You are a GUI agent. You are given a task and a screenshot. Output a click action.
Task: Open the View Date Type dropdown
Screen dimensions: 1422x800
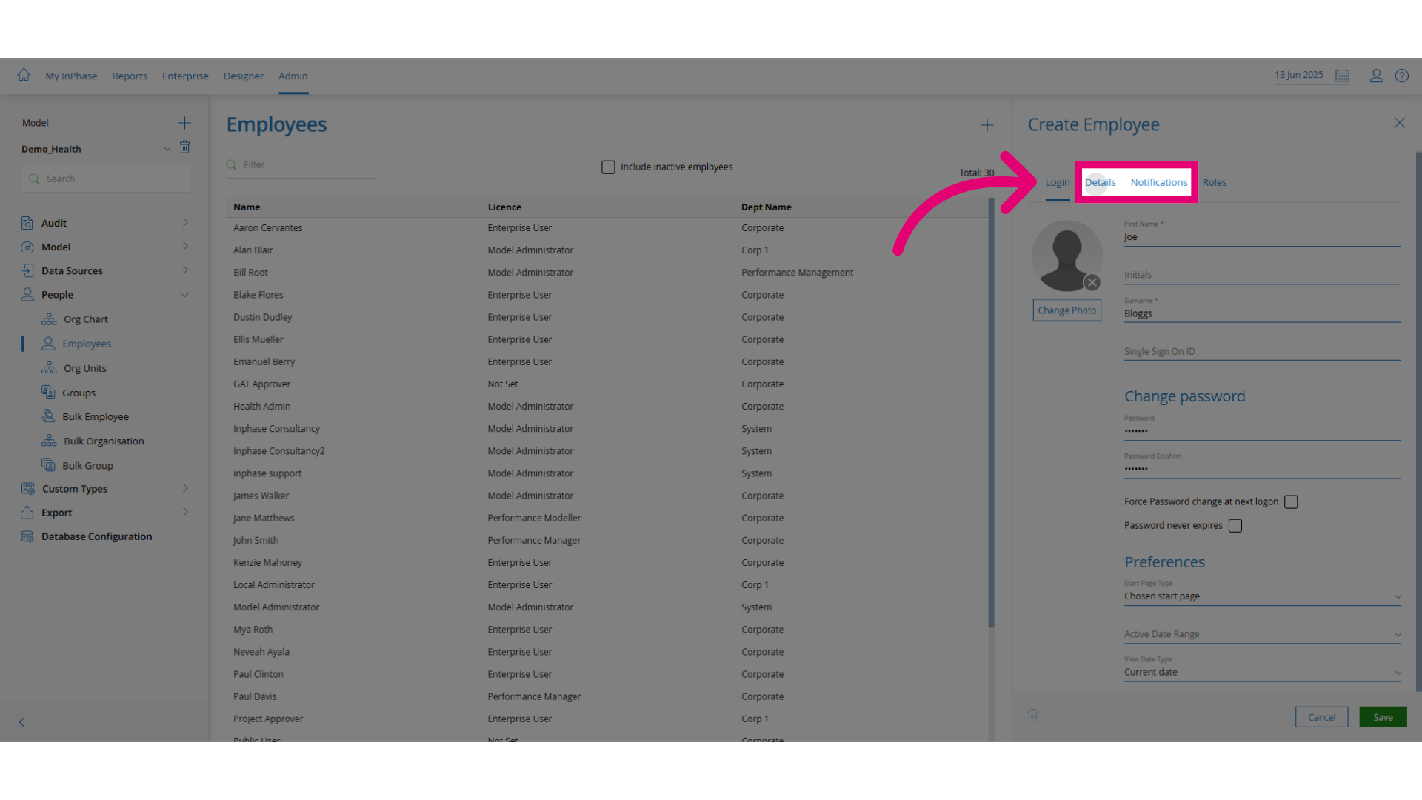tap(1262, 672)
